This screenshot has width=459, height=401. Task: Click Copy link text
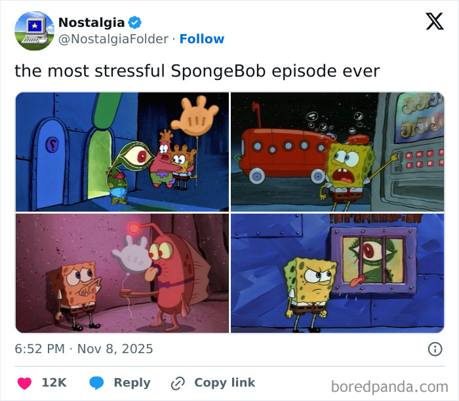pos(224,383)
